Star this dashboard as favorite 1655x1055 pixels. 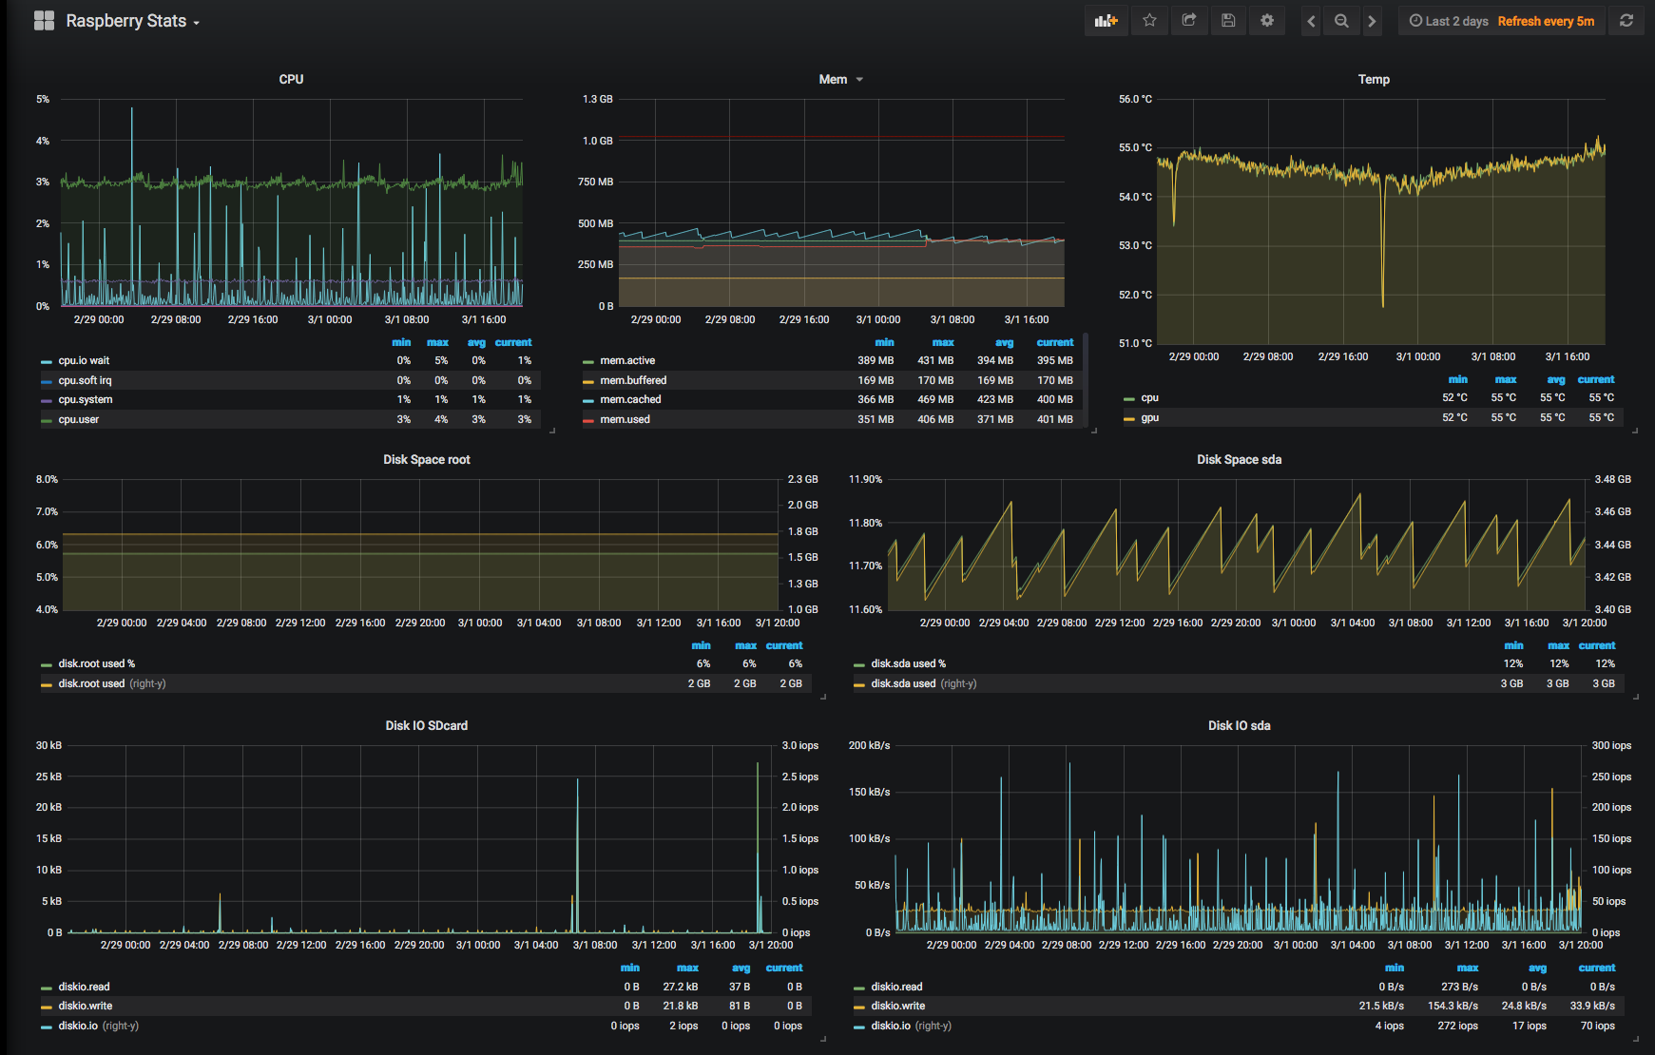(x=1149, y=21)
